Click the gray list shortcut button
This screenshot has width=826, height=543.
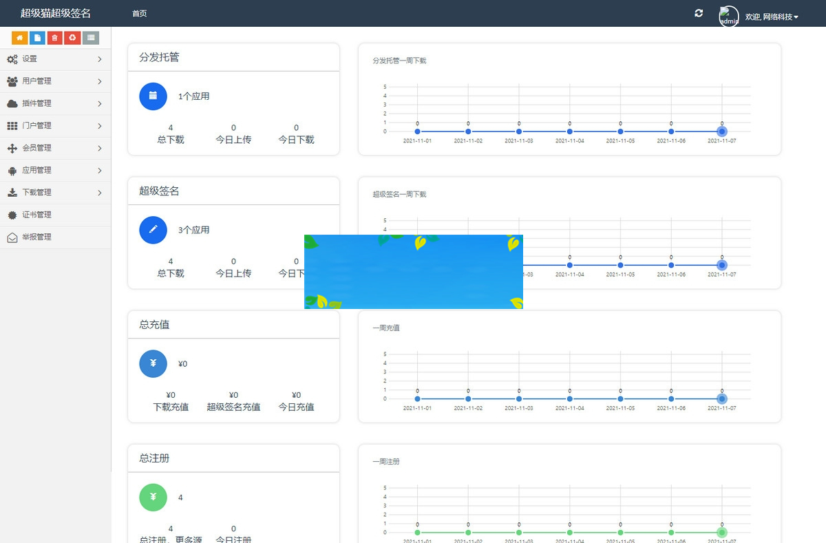tap(91, 38)
